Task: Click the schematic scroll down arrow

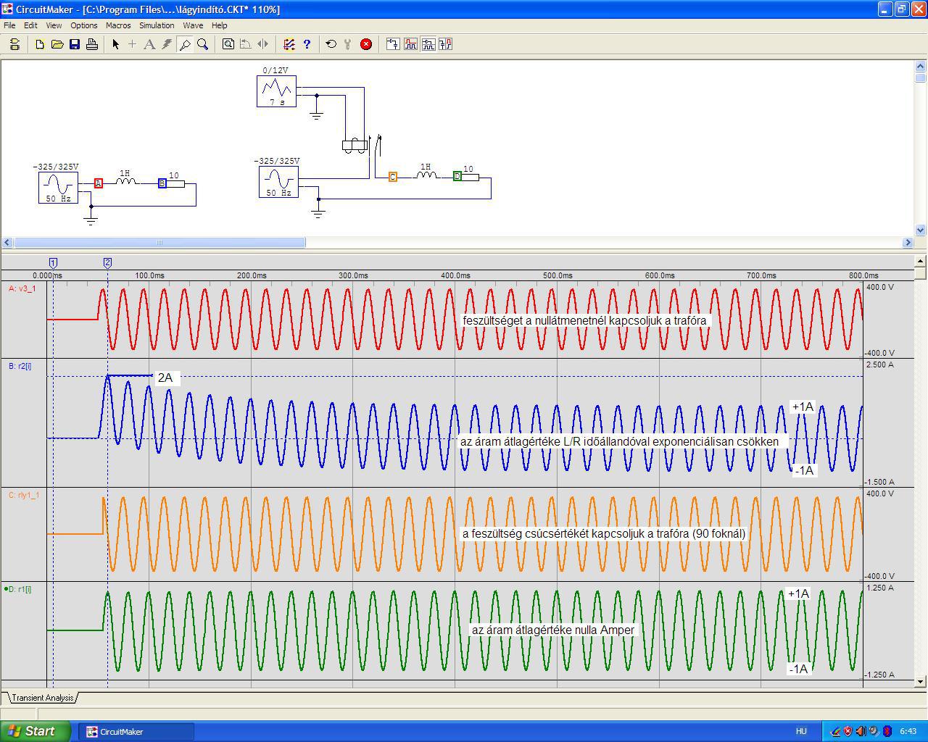Action: [921, 230]
